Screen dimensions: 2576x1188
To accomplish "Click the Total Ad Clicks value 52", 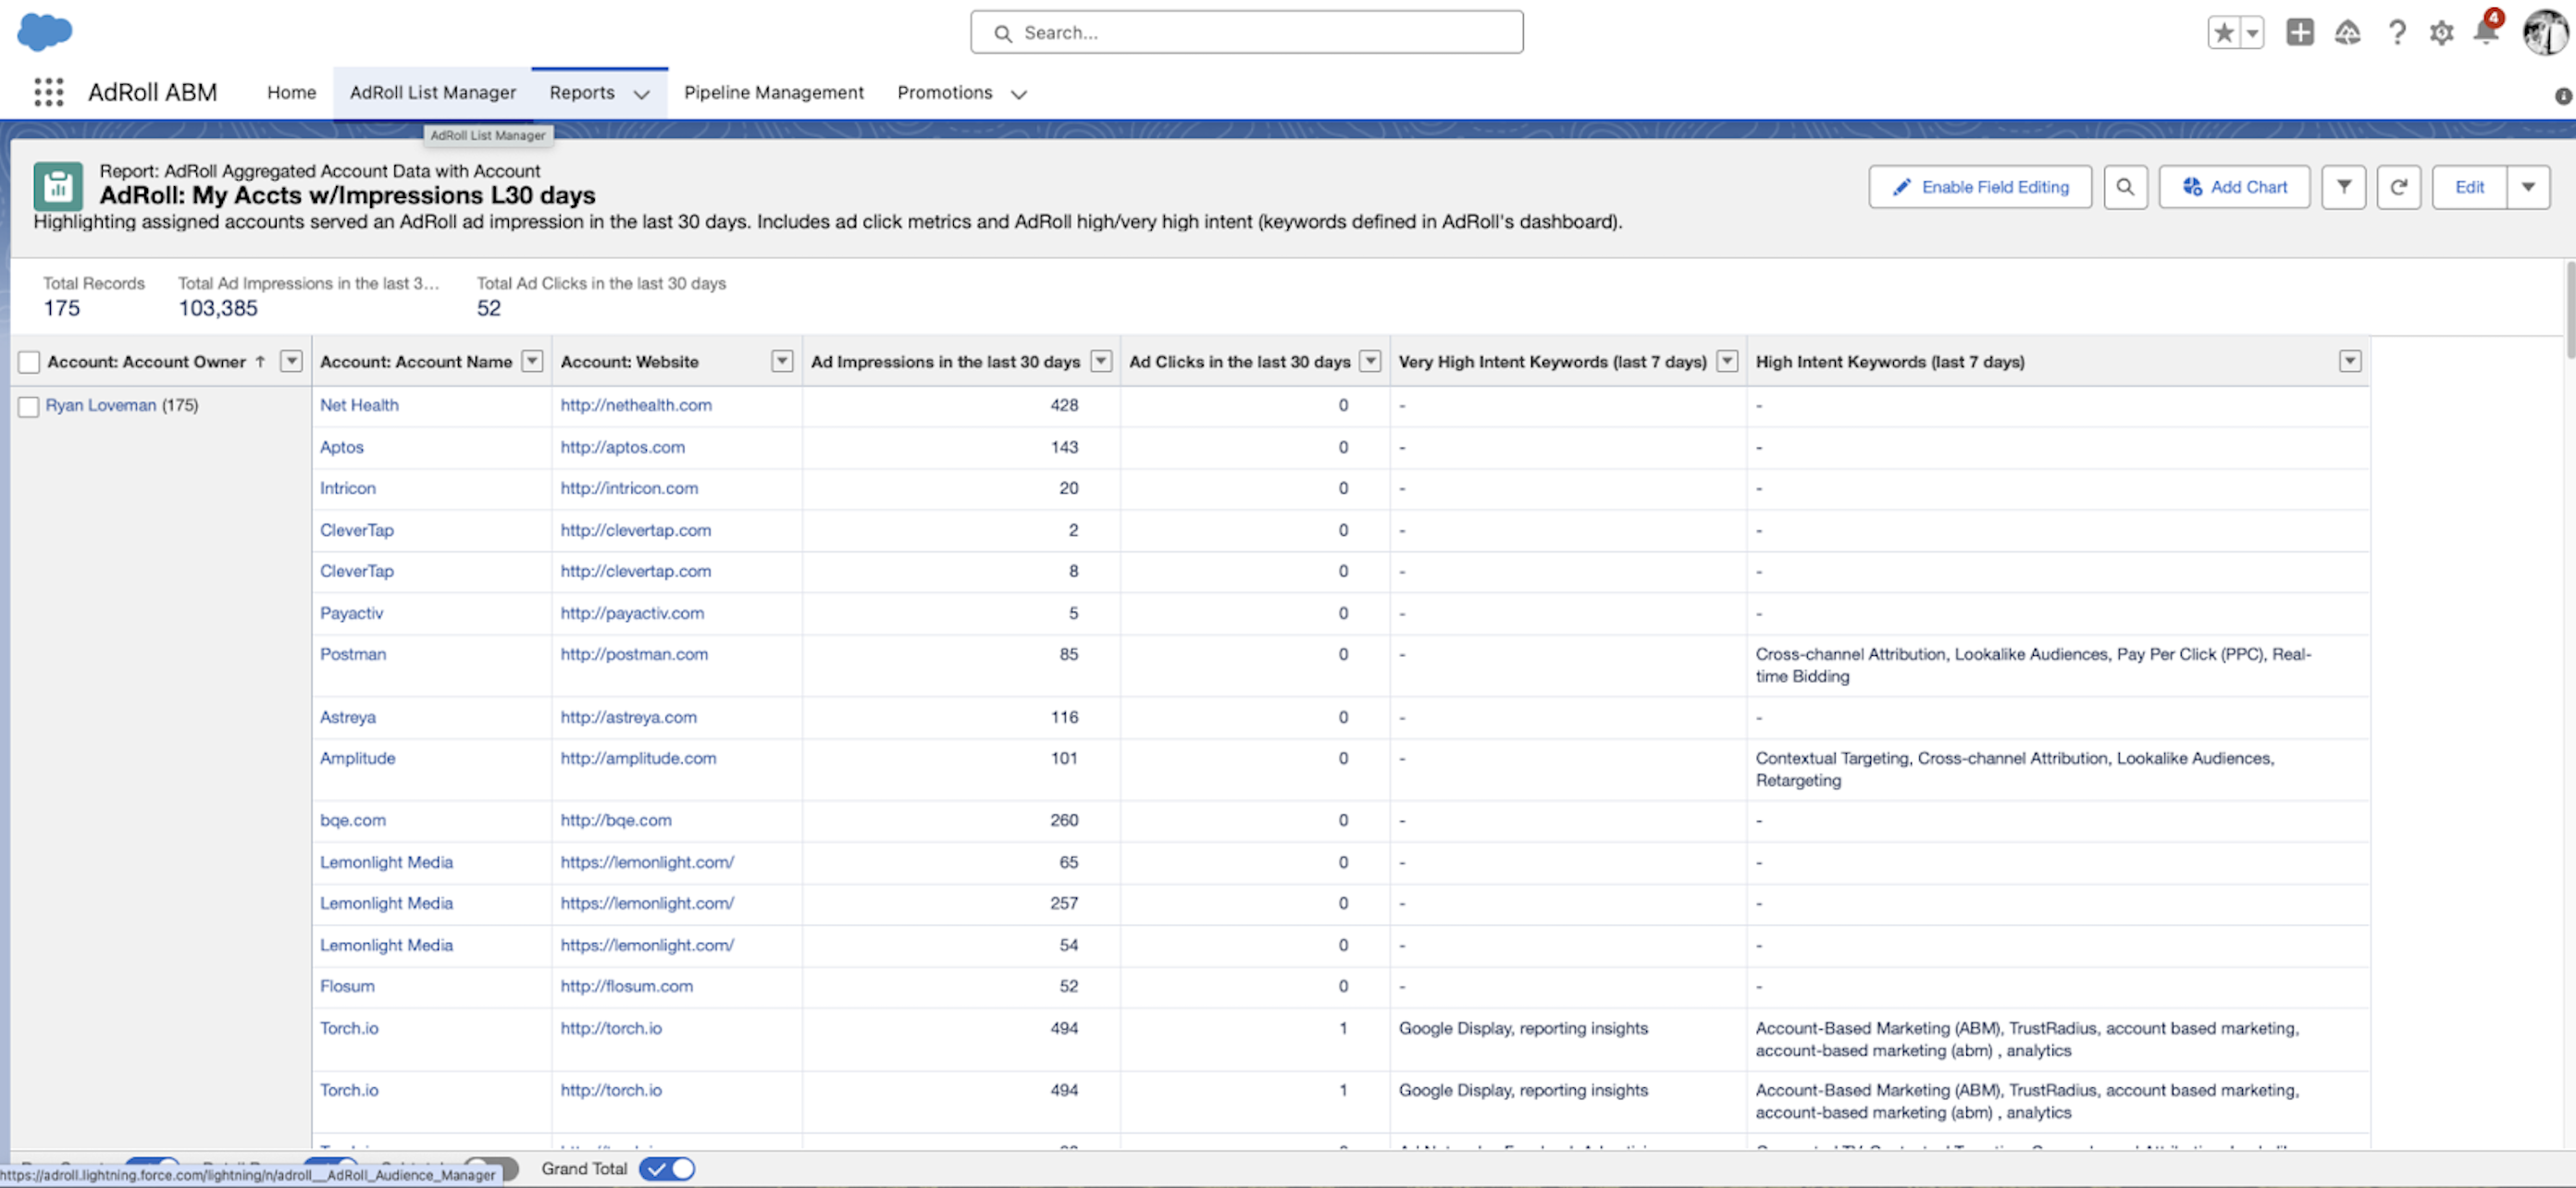I will (488, 308).
